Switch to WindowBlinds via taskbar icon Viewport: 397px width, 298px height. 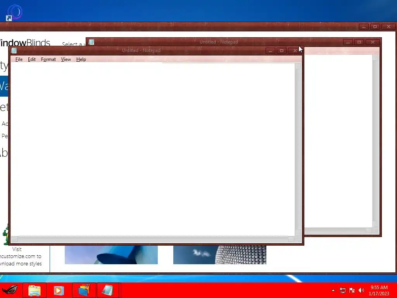[84, 290]
